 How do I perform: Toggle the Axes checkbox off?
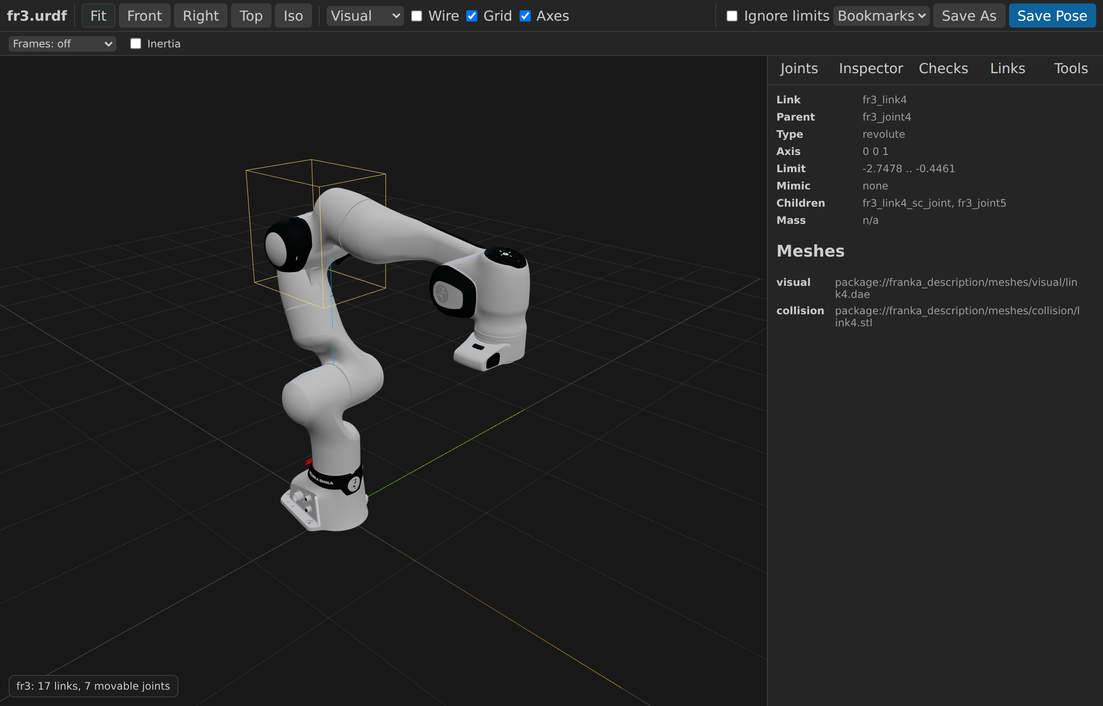click(525, 16)
